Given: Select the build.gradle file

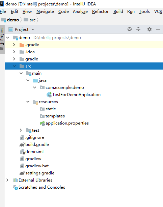Looking at the screenshot, I should (x=37, y=145).
